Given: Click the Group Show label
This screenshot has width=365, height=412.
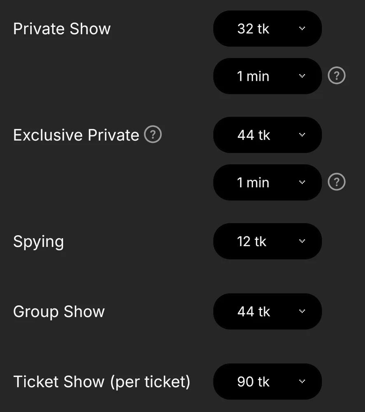Looking at the screenshot, I should pos(59,312).
